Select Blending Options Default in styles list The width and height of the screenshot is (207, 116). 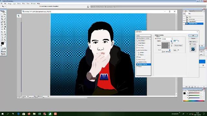tap(144, 38)
